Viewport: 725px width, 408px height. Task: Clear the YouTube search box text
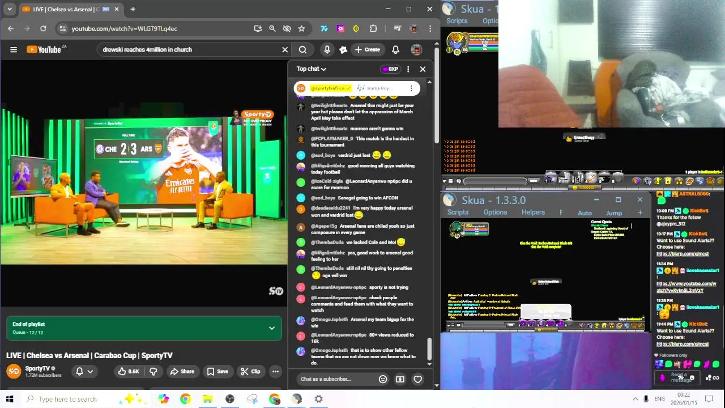point(285,50)
